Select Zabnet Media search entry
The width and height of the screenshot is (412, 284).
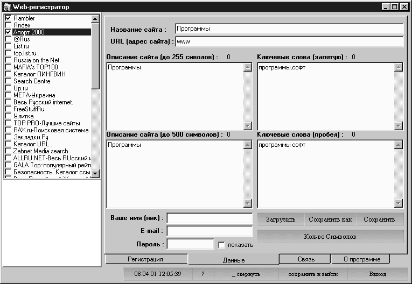40,151
